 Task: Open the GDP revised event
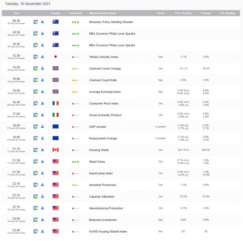click(98, 127)
